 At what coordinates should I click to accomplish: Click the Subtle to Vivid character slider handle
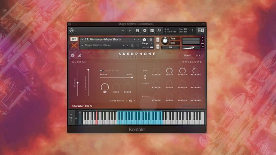click(132, 77)
